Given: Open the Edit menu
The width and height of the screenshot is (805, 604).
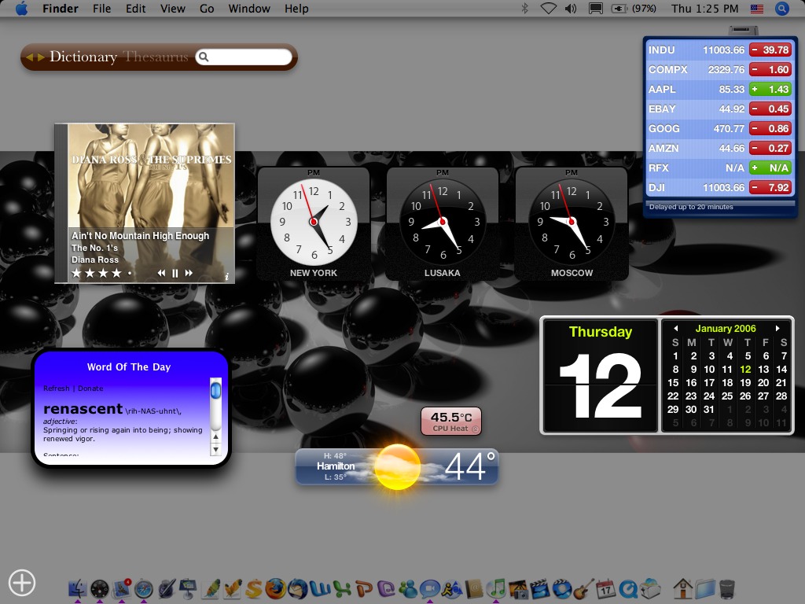Looking at the screenshot, I should click(135, 8).
